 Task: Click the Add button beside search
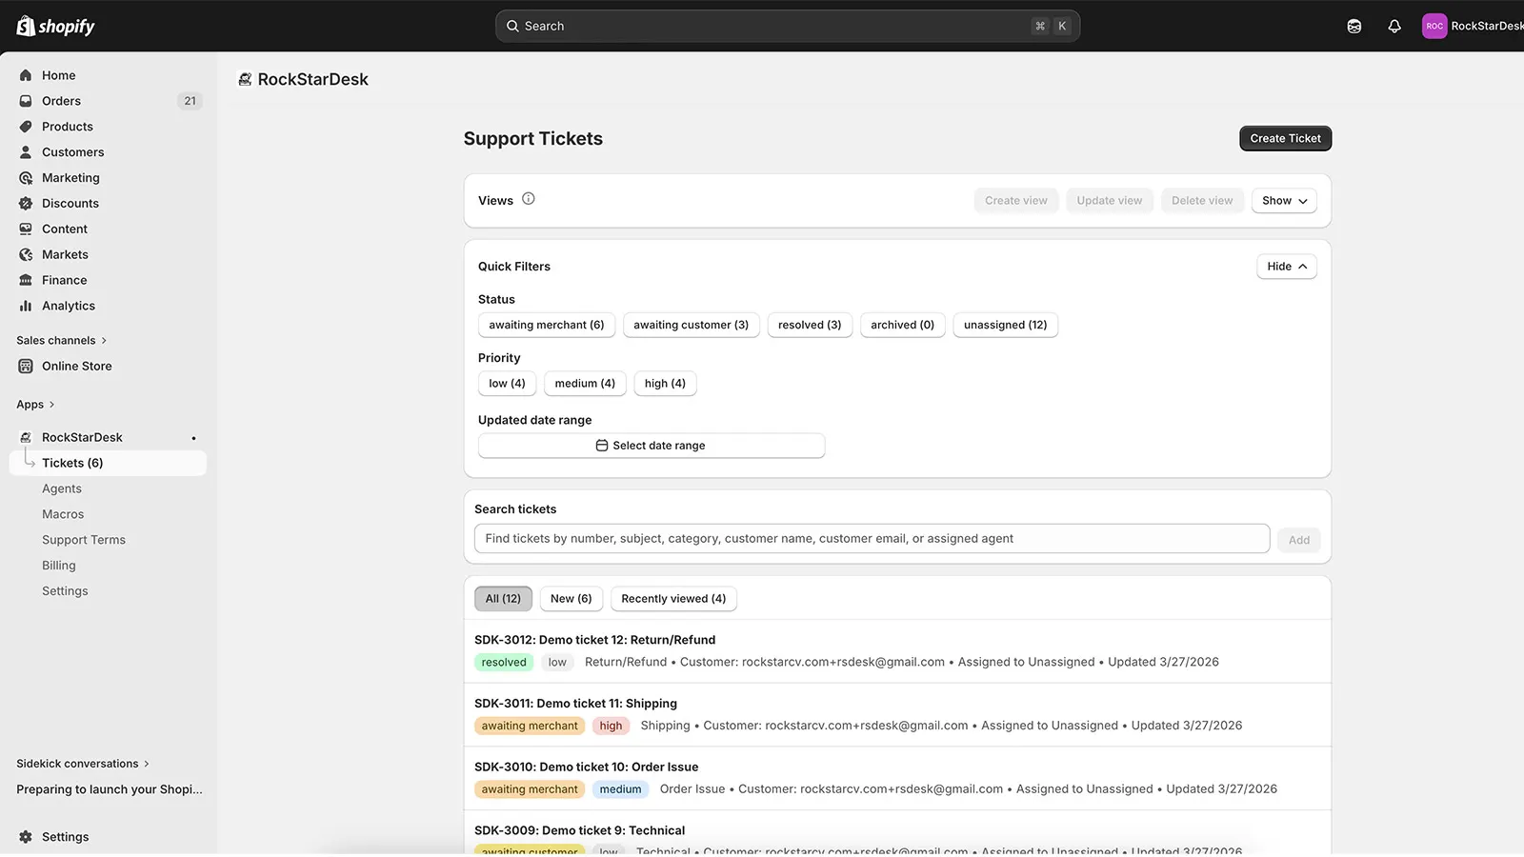pos(1299,540)
